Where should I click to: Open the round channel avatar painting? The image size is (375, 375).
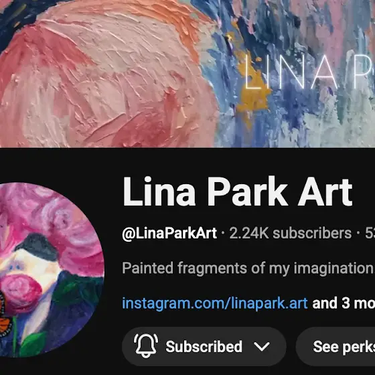(49, 270)
